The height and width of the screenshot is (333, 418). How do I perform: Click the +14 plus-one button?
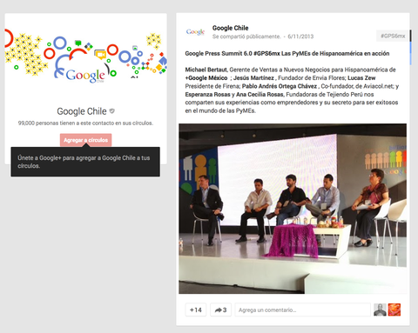tap(196, 310)
